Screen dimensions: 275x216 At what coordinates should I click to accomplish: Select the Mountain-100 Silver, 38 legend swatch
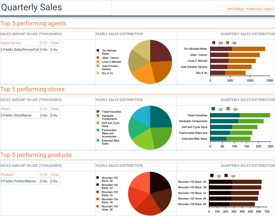pos(98,206)
